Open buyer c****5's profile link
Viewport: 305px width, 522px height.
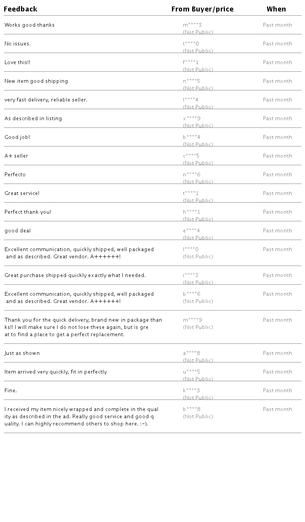click(x=191, y=156)
